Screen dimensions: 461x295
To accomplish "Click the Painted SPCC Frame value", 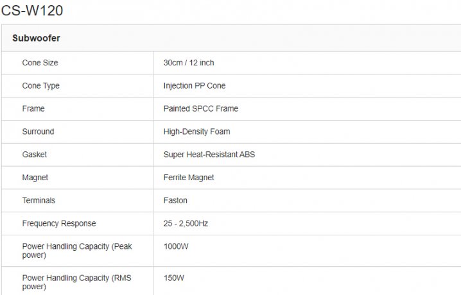I will pos(200,109).
